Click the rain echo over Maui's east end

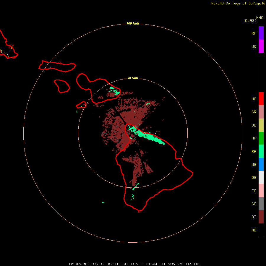point(115,91)
